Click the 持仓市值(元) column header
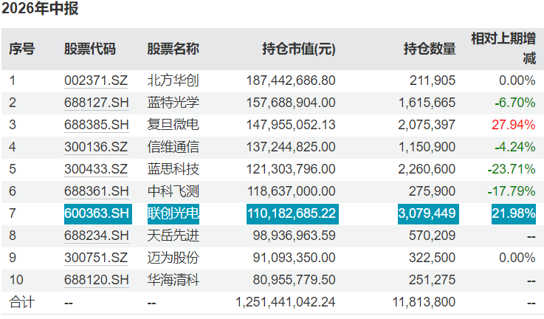The width and height of the screenshot is (544, 319). [x=299, y=49]
